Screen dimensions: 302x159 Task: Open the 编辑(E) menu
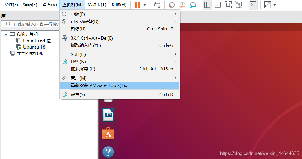pos(30,5)
